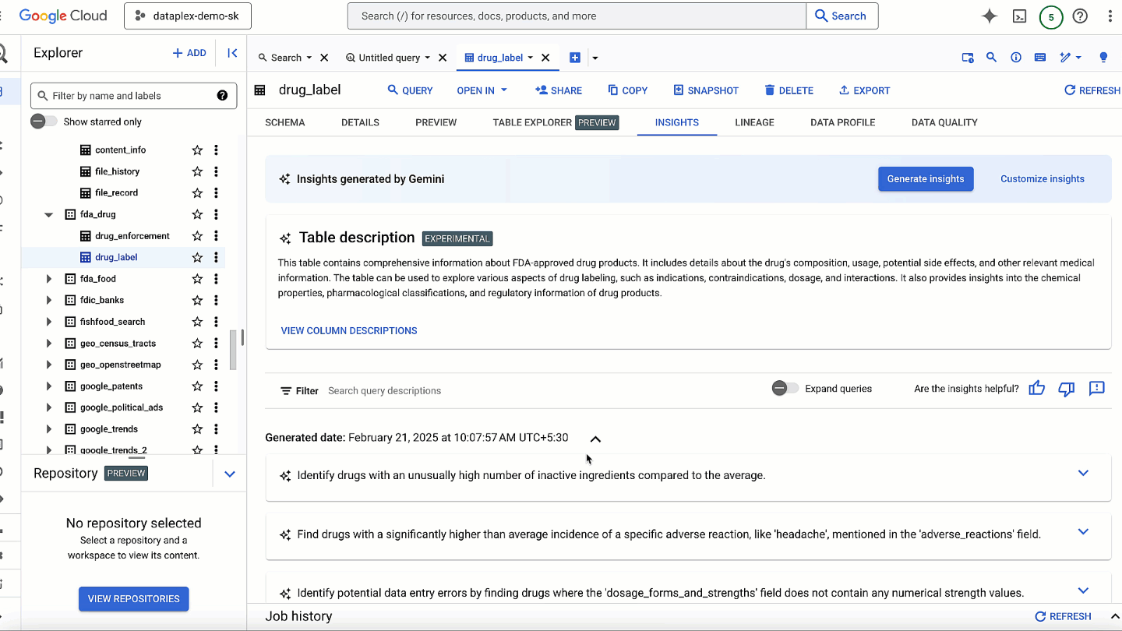The height and width of the screenshot is (631, 1122).
Task: Expand the inactive ingredients insight
Action: pos(1083,473)
